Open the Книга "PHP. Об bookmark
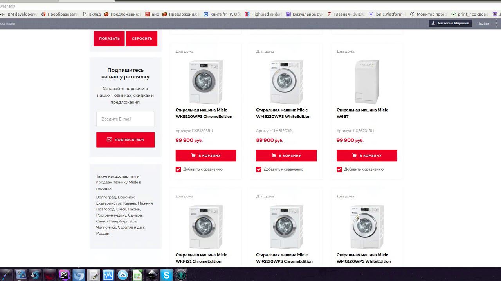The width and height of the screenshot is (501, 281). pyautogui.click(x=222, y=14)
